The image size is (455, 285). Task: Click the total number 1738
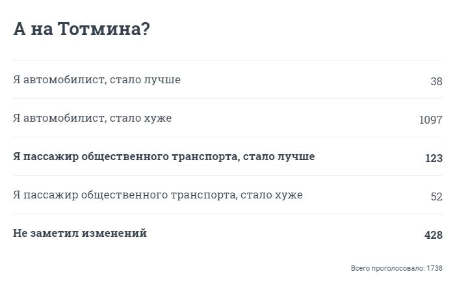435,268
